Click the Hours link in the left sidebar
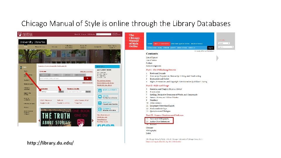Image resolution: width=281 pixels, height=158 pixels. click(x=25, y=71)
